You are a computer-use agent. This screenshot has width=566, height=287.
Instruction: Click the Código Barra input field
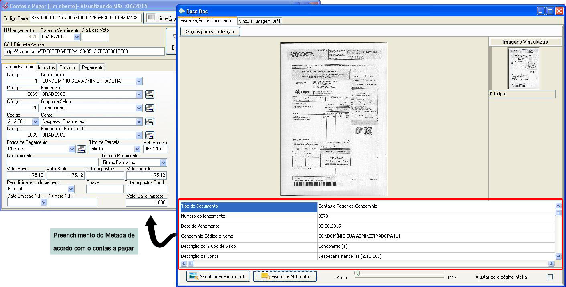tap(85, 18)
